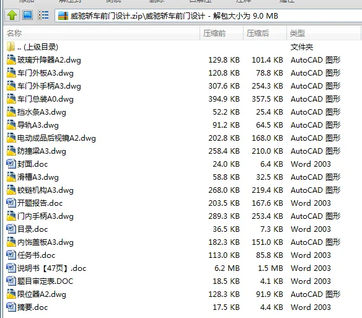The width and height of the screenshot is (362, 318).
Task: Click the 限位器A2.dwg file icon
Action: pyautogui.click(x=11, y=294)
